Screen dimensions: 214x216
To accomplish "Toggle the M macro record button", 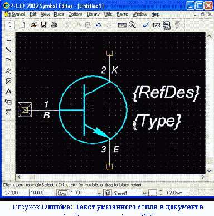I will pyautogui.click(x=108, y=193).
